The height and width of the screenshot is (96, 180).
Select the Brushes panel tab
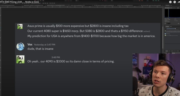click(x=172, y=51)
